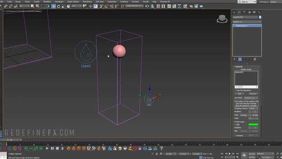
Task: Click the Select Object tool icon
Action: coord(32,6)
